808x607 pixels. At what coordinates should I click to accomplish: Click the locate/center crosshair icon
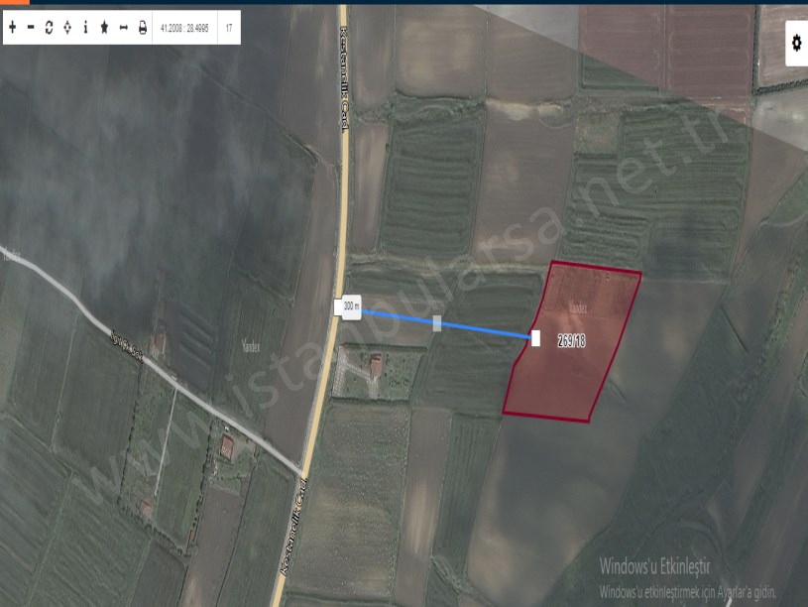point(66,28)
